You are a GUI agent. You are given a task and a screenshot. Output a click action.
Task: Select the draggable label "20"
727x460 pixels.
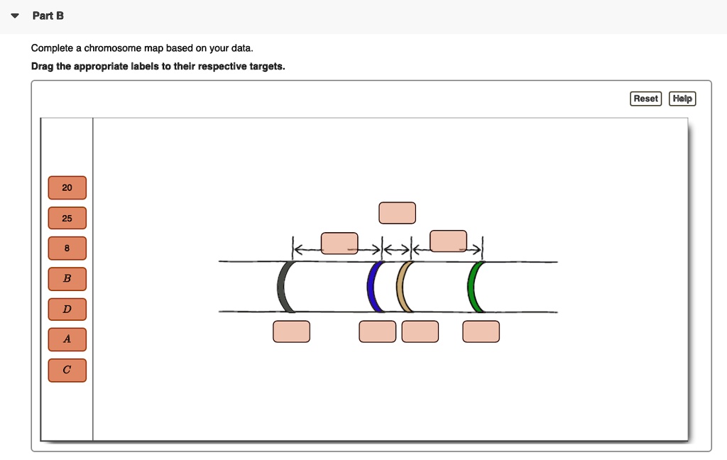(67, 187)
